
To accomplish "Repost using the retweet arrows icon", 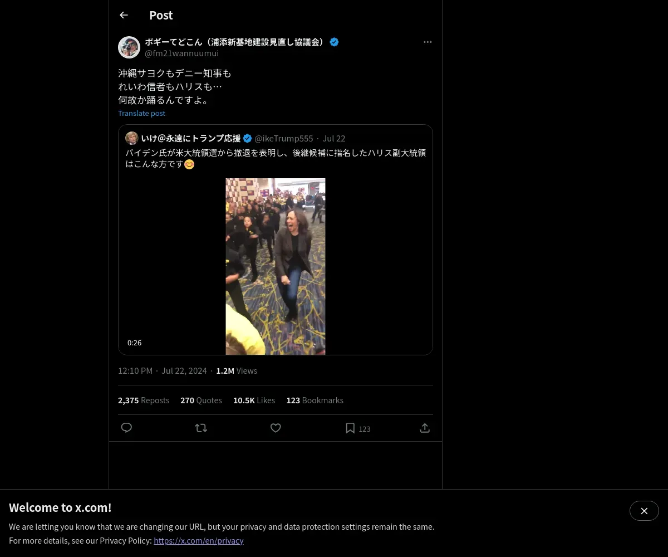I will click(x=201, y=428).
